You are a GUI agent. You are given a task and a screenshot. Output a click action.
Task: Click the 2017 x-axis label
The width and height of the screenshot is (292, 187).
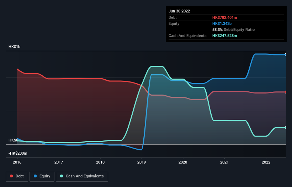pyautogui.click(x=59, y=162)
